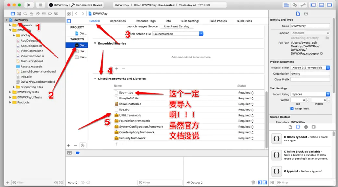Switch to the Resource Tags tab
Screen dimensions: 338x187
pos(146,21)
